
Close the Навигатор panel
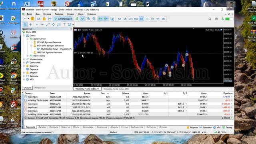click(x=71, y=29)
